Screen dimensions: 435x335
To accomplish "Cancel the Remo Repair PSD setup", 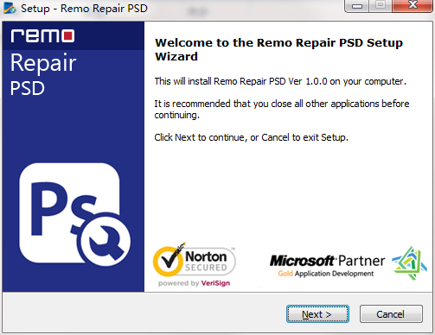I will 391,314.
